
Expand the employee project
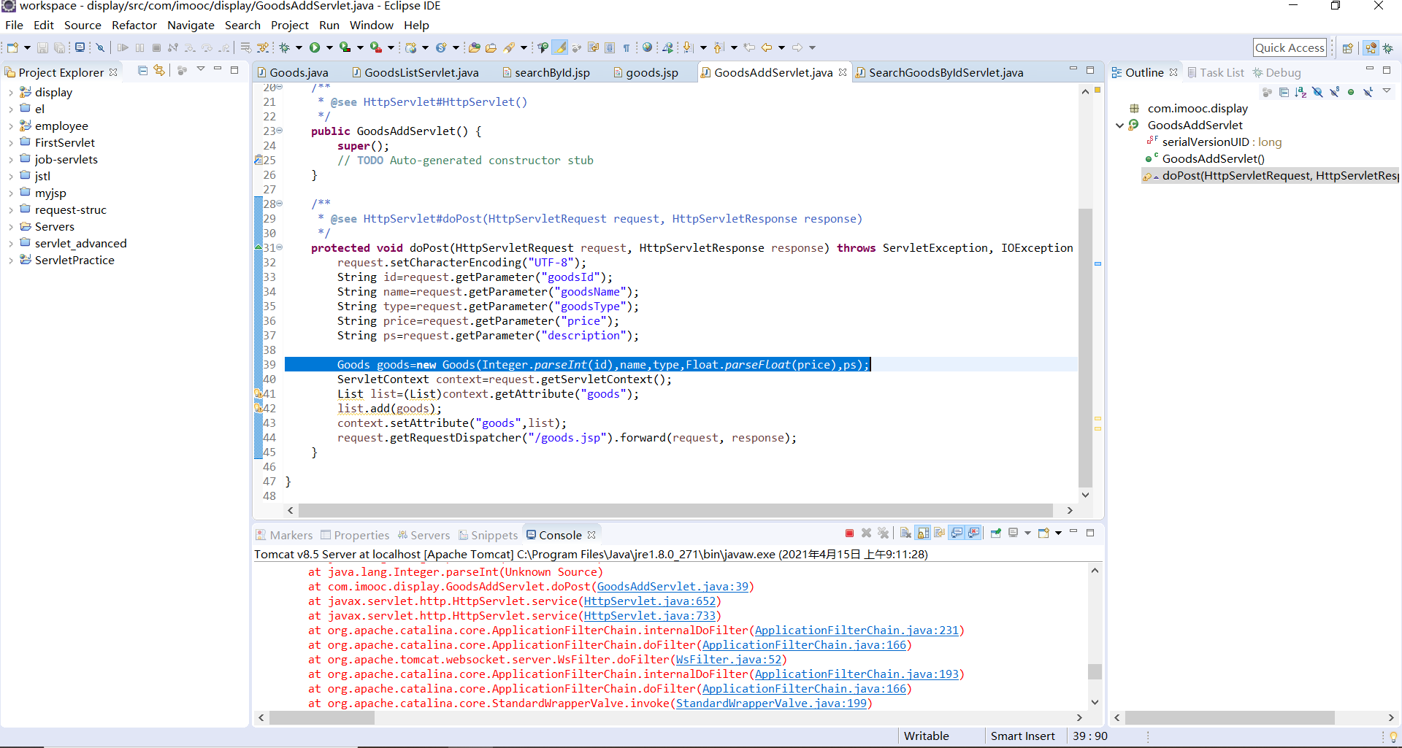pos(11,126)
